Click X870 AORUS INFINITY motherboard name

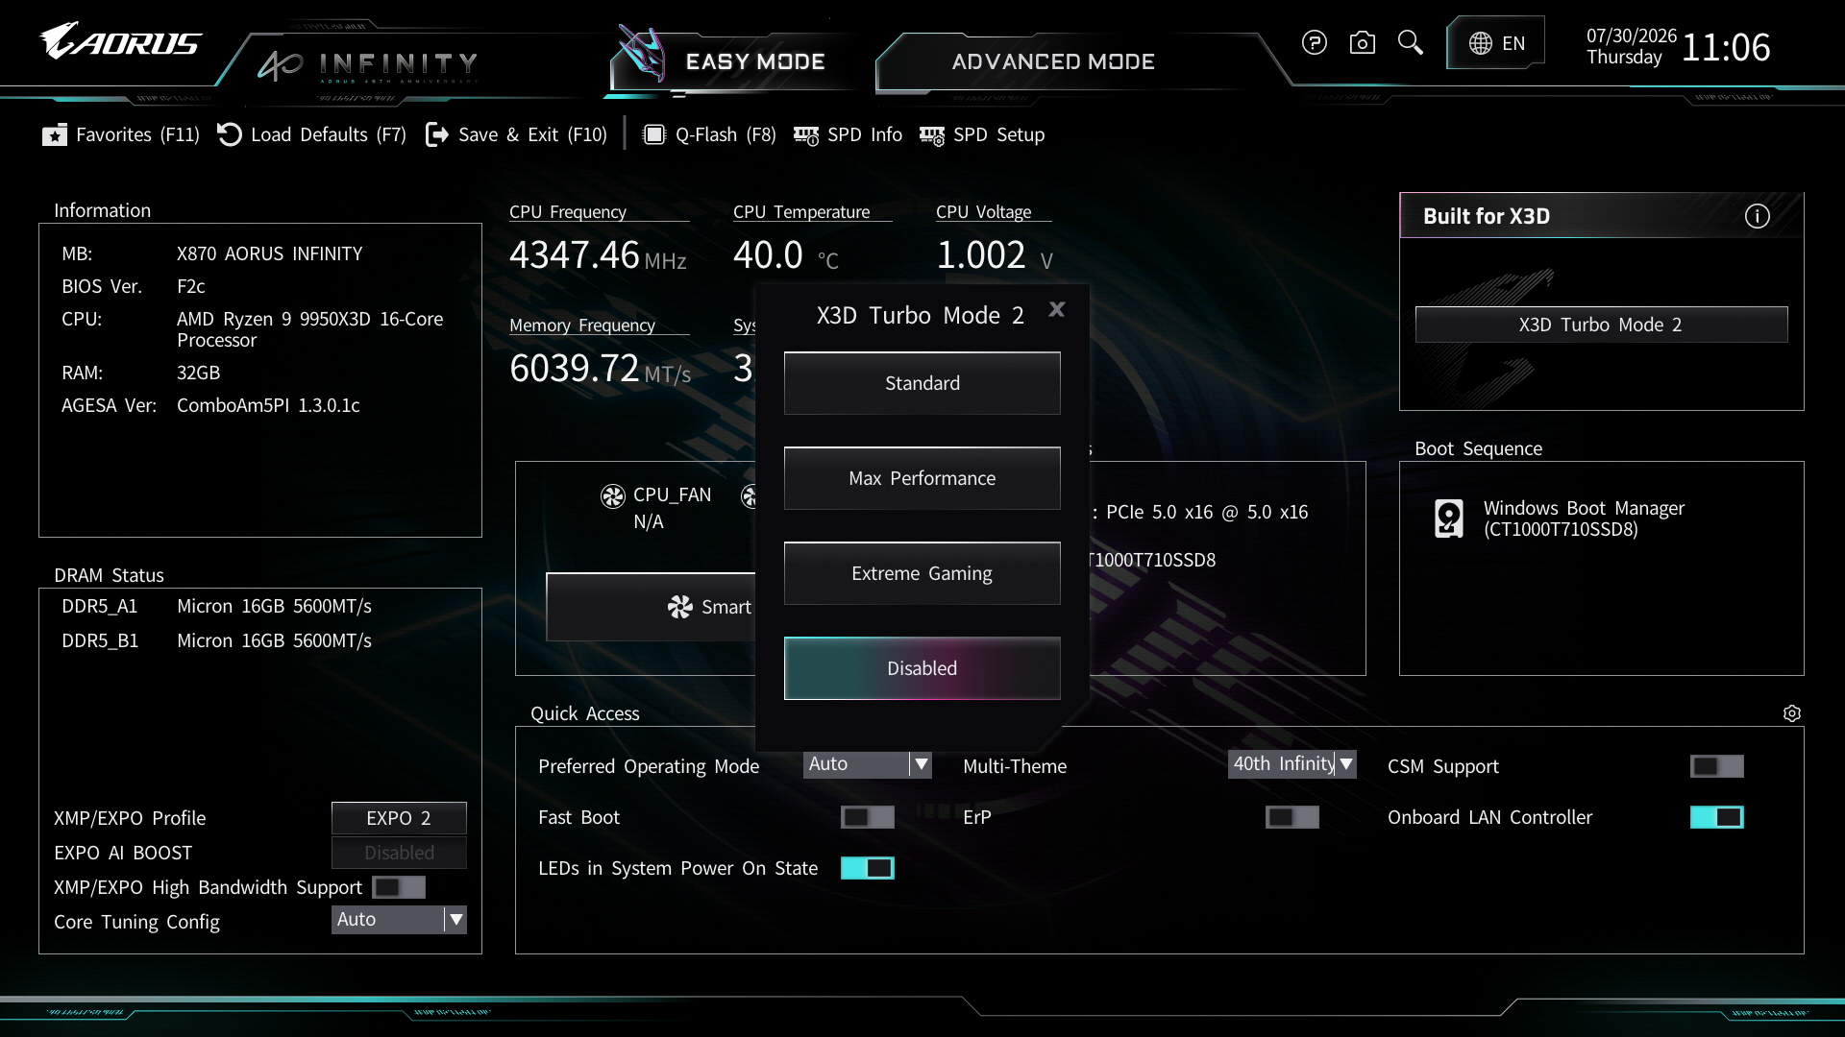click(270, 254)
